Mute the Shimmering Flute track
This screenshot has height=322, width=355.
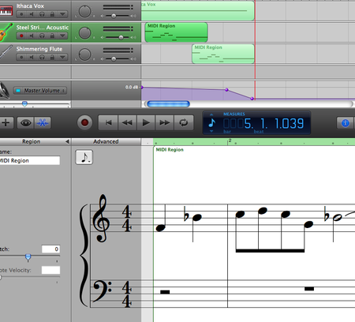[32, 57]
